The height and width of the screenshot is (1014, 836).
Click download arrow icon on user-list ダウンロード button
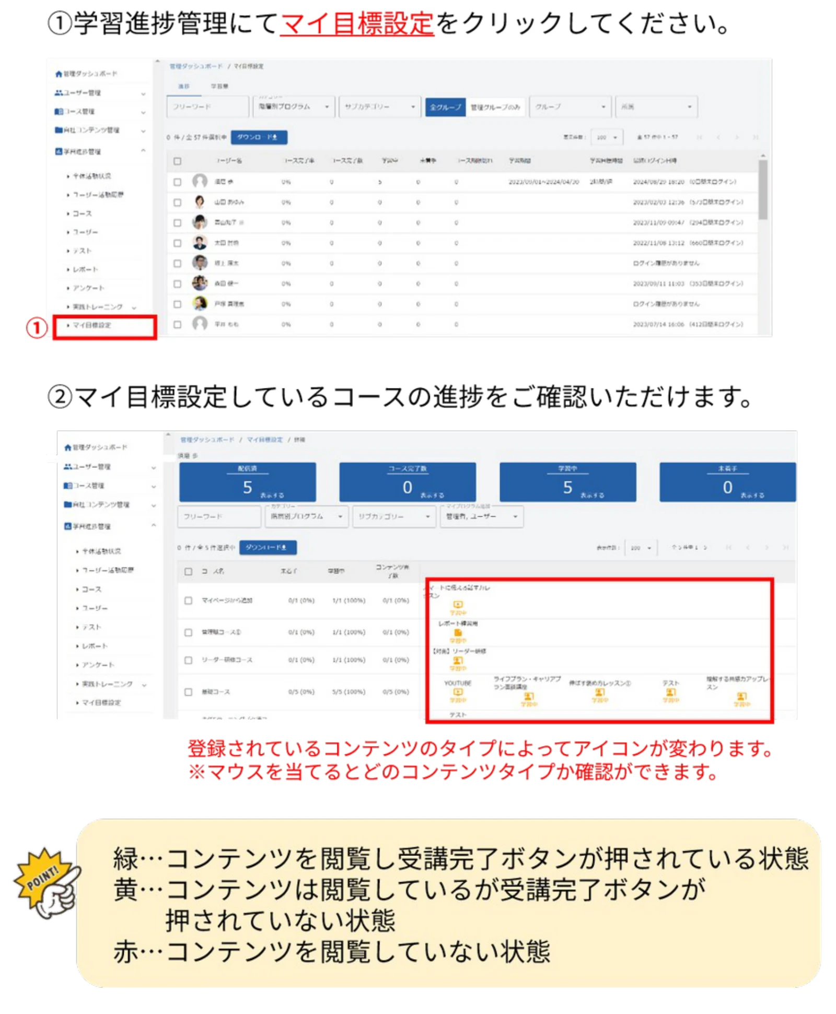pyautogui.click(x=275, y=137)
